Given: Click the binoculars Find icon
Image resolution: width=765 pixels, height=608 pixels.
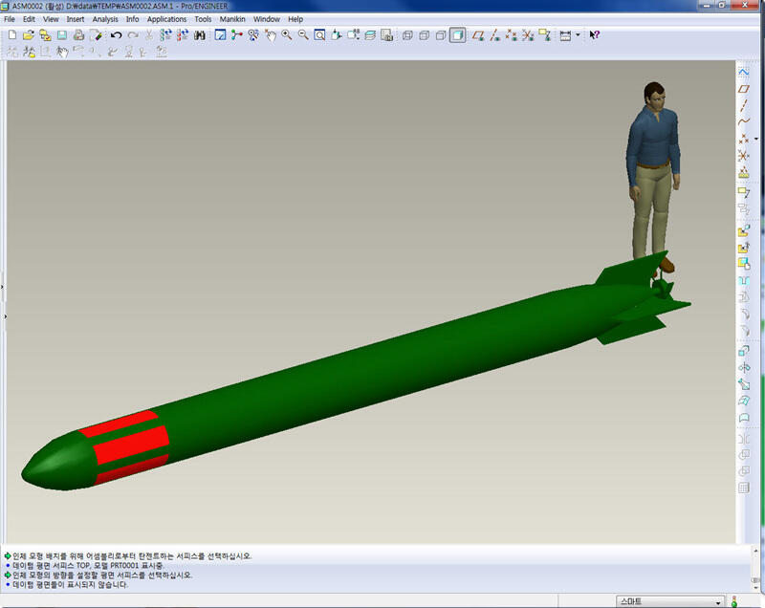Looking at the screenshot, I should click(x=200, y=35).
